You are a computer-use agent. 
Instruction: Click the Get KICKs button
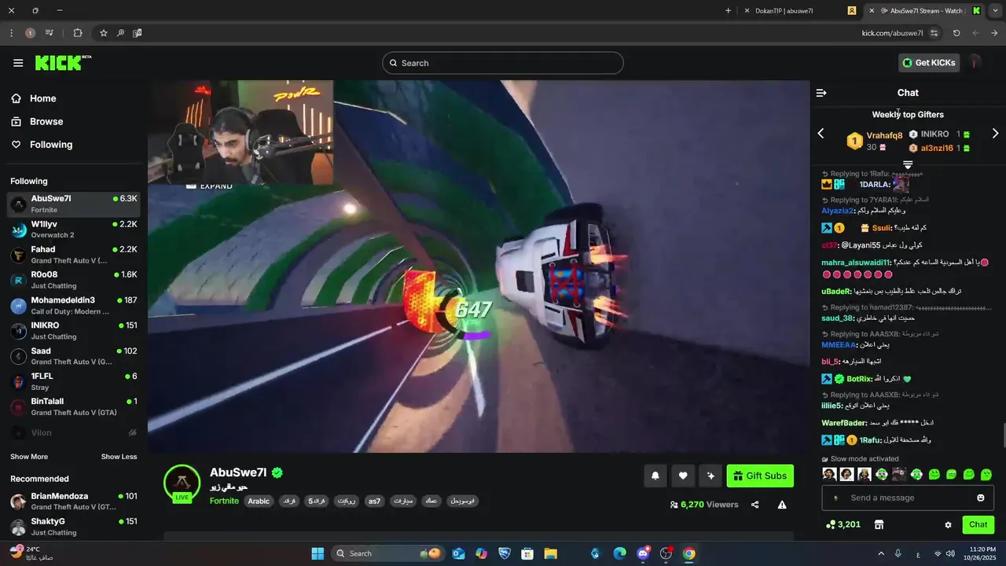click(x=929, y=63)
